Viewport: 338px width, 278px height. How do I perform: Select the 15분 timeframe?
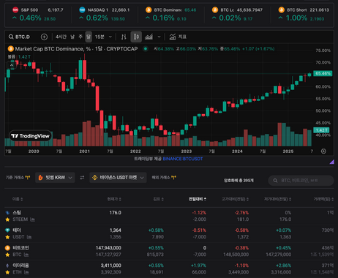click(x=99, y=37)
